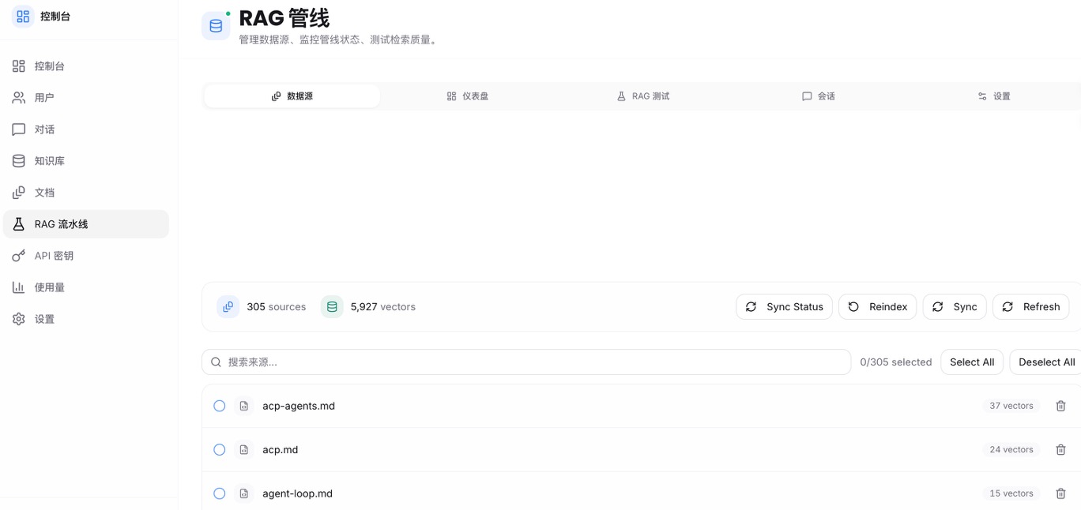Click the bar chart icon beside 使用量
Viewport: 1081px width, 510px height.
(x=19, y=287)
